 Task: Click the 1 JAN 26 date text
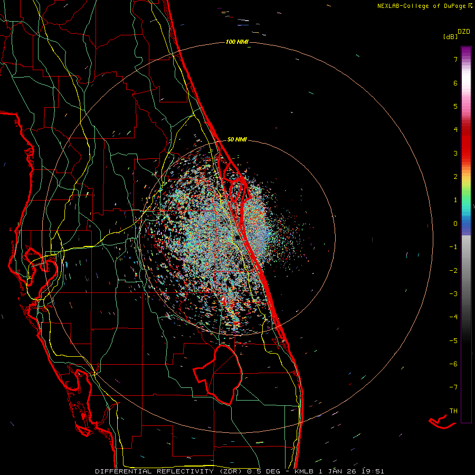[x=337, y=471]
